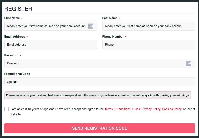199x138 pixels.
Task: Select the Phone number input box
Action: pyautogui.click(x=148, y=45)
